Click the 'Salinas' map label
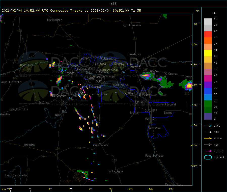The height and width of the screenshot is (192, 227). [44, 102]
